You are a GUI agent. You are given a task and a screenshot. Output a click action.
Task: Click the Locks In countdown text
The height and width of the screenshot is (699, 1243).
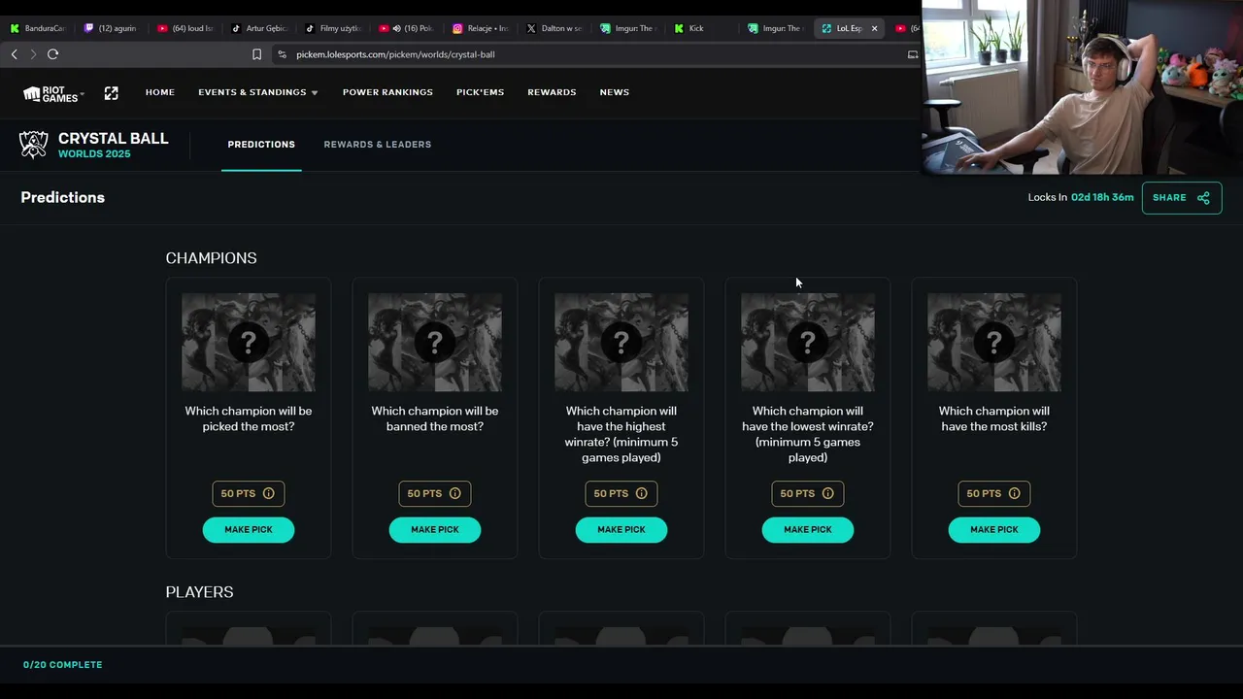1081,198
